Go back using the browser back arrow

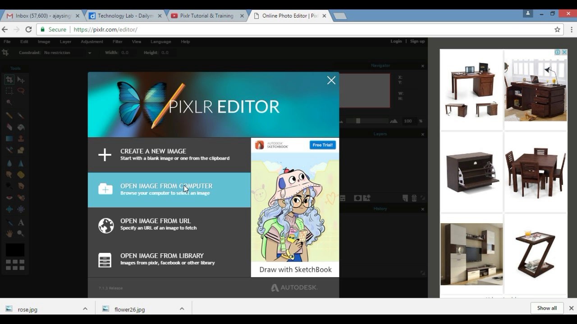[5, 30]
